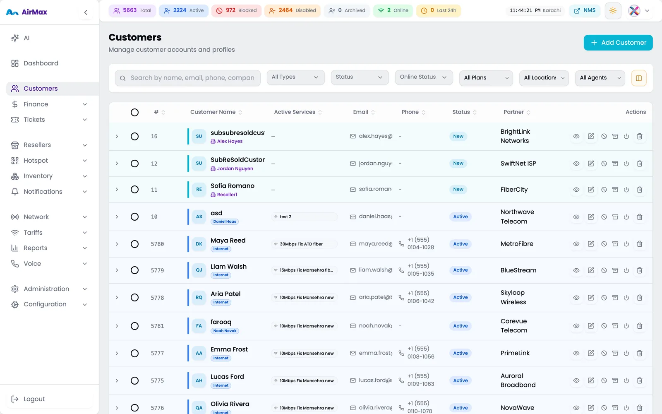Open the All Agents filter dropdown

point(600,78)
